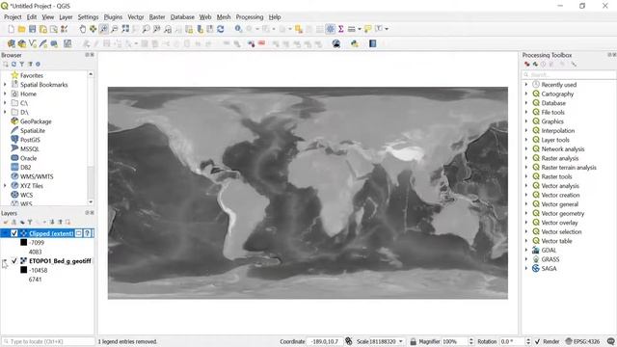Select the WMS/WMTS browser entry
This screenshot has height=347, width=617.
tap(37, 176)
